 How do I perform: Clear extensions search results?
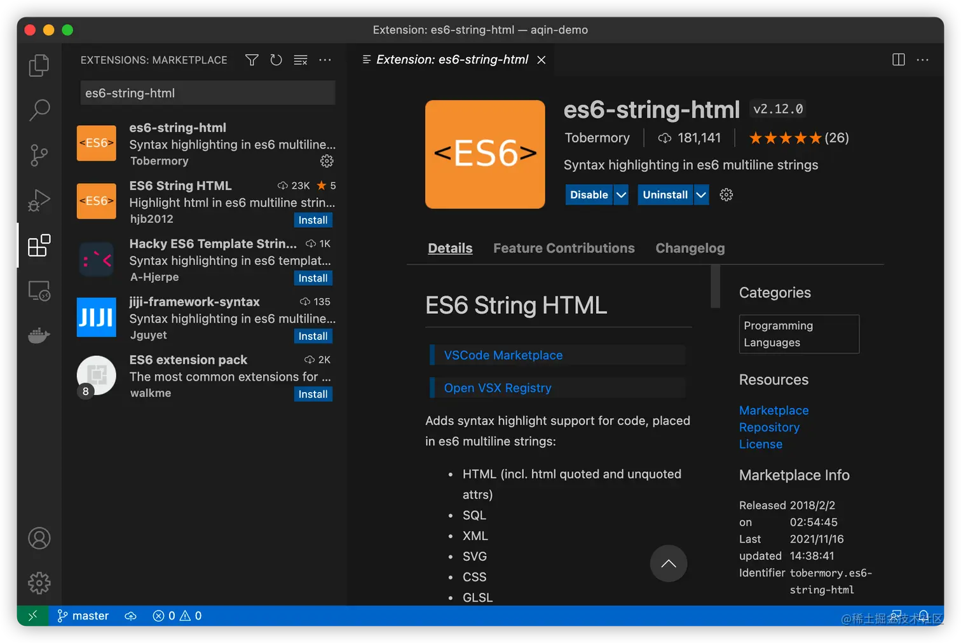pos(301,60)
